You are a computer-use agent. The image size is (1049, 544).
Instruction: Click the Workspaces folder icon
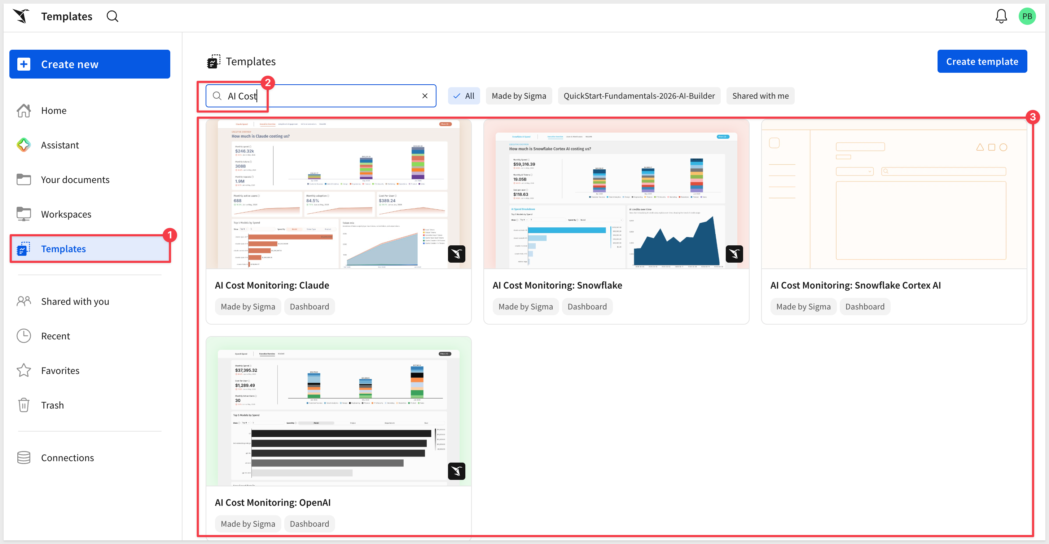click(23, 214)
